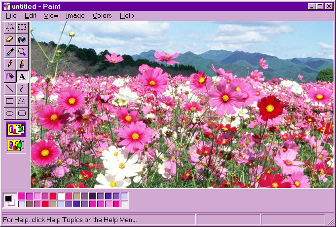Minimize the Paint window
336x227 pixels.
pos(312,6)
